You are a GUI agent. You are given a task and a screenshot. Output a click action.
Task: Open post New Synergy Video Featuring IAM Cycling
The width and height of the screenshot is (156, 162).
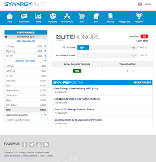click(76, 89)
